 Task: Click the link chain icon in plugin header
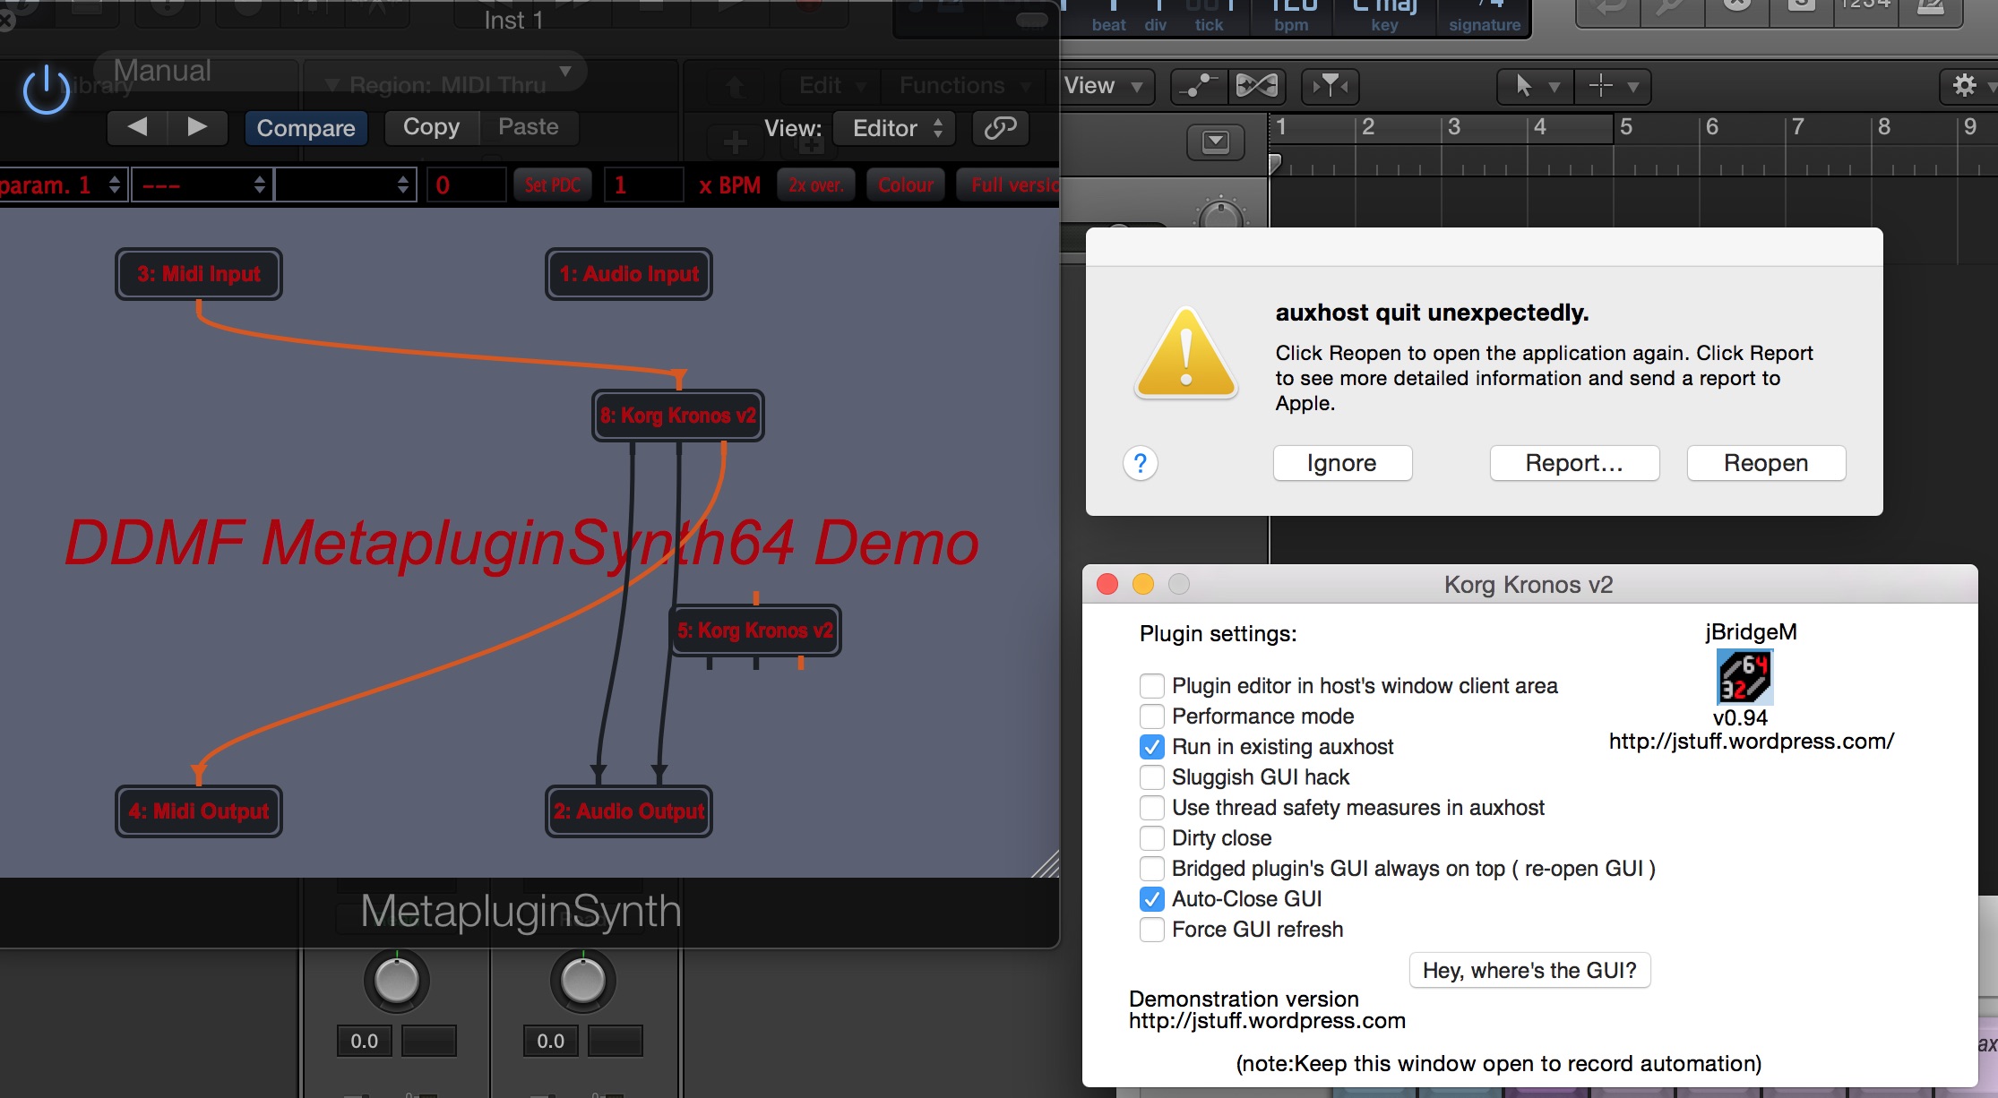1000,128
